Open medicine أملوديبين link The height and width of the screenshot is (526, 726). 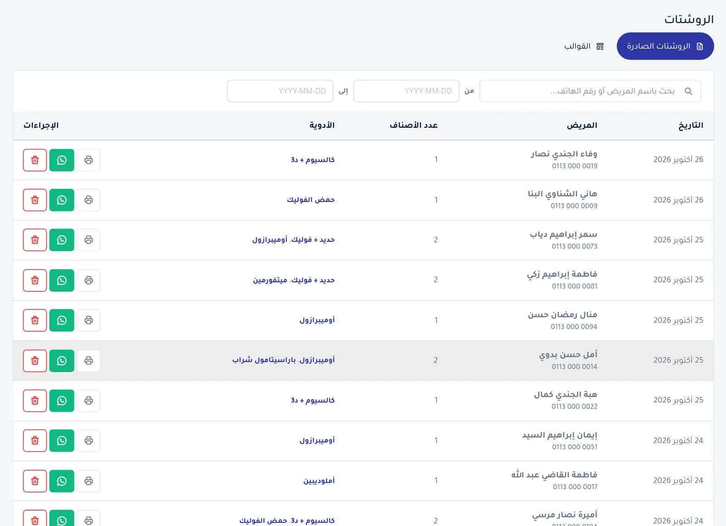click(319, 481)
